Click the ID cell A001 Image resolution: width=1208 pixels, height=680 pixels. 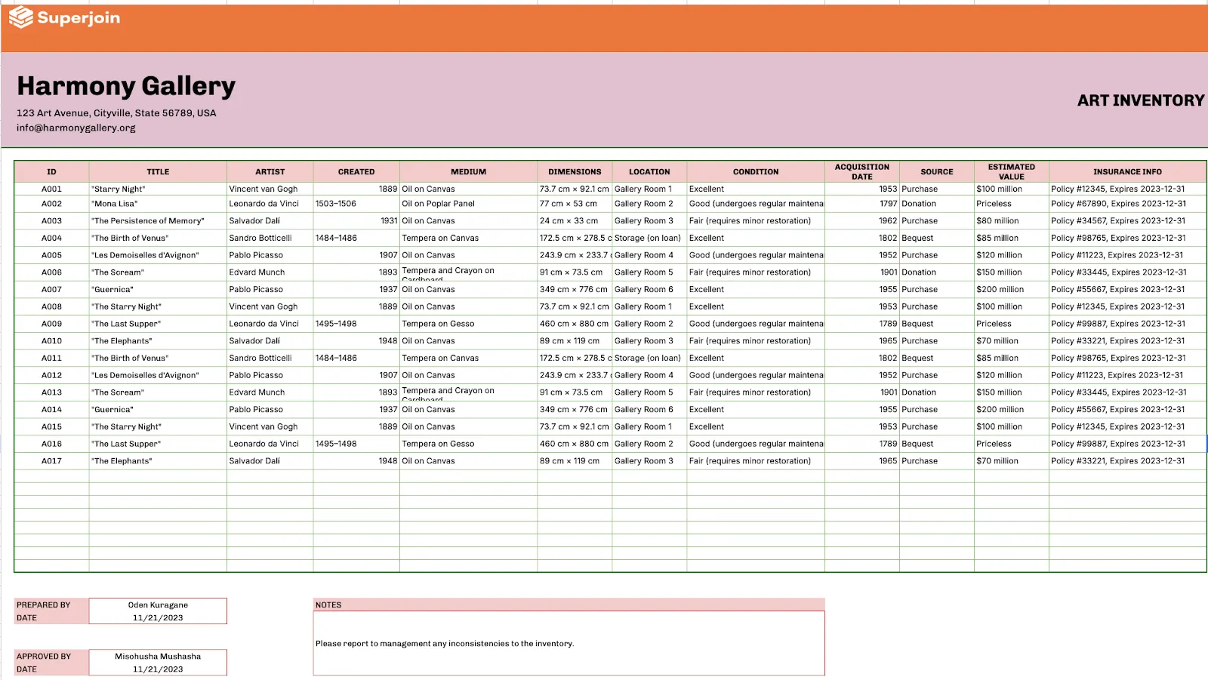pos(51,189)
